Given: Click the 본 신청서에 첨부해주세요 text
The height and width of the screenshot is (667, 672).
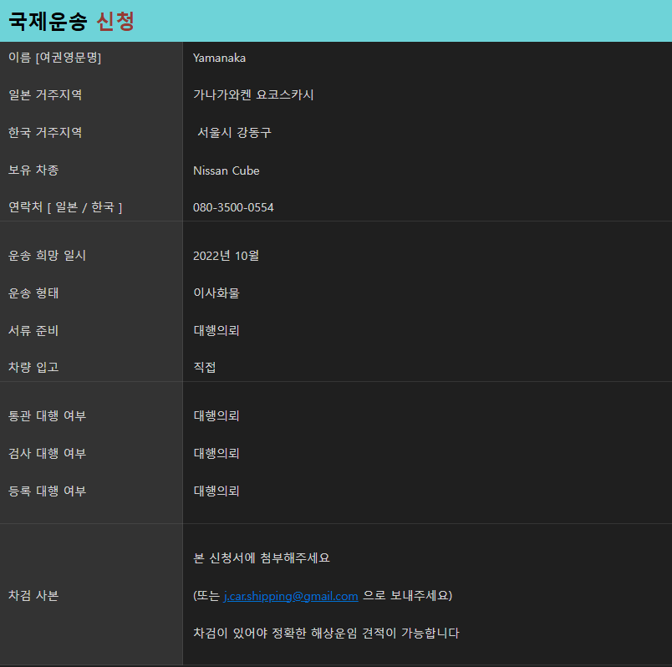Looking at the screenshot, I should click(x=262, y=558).
